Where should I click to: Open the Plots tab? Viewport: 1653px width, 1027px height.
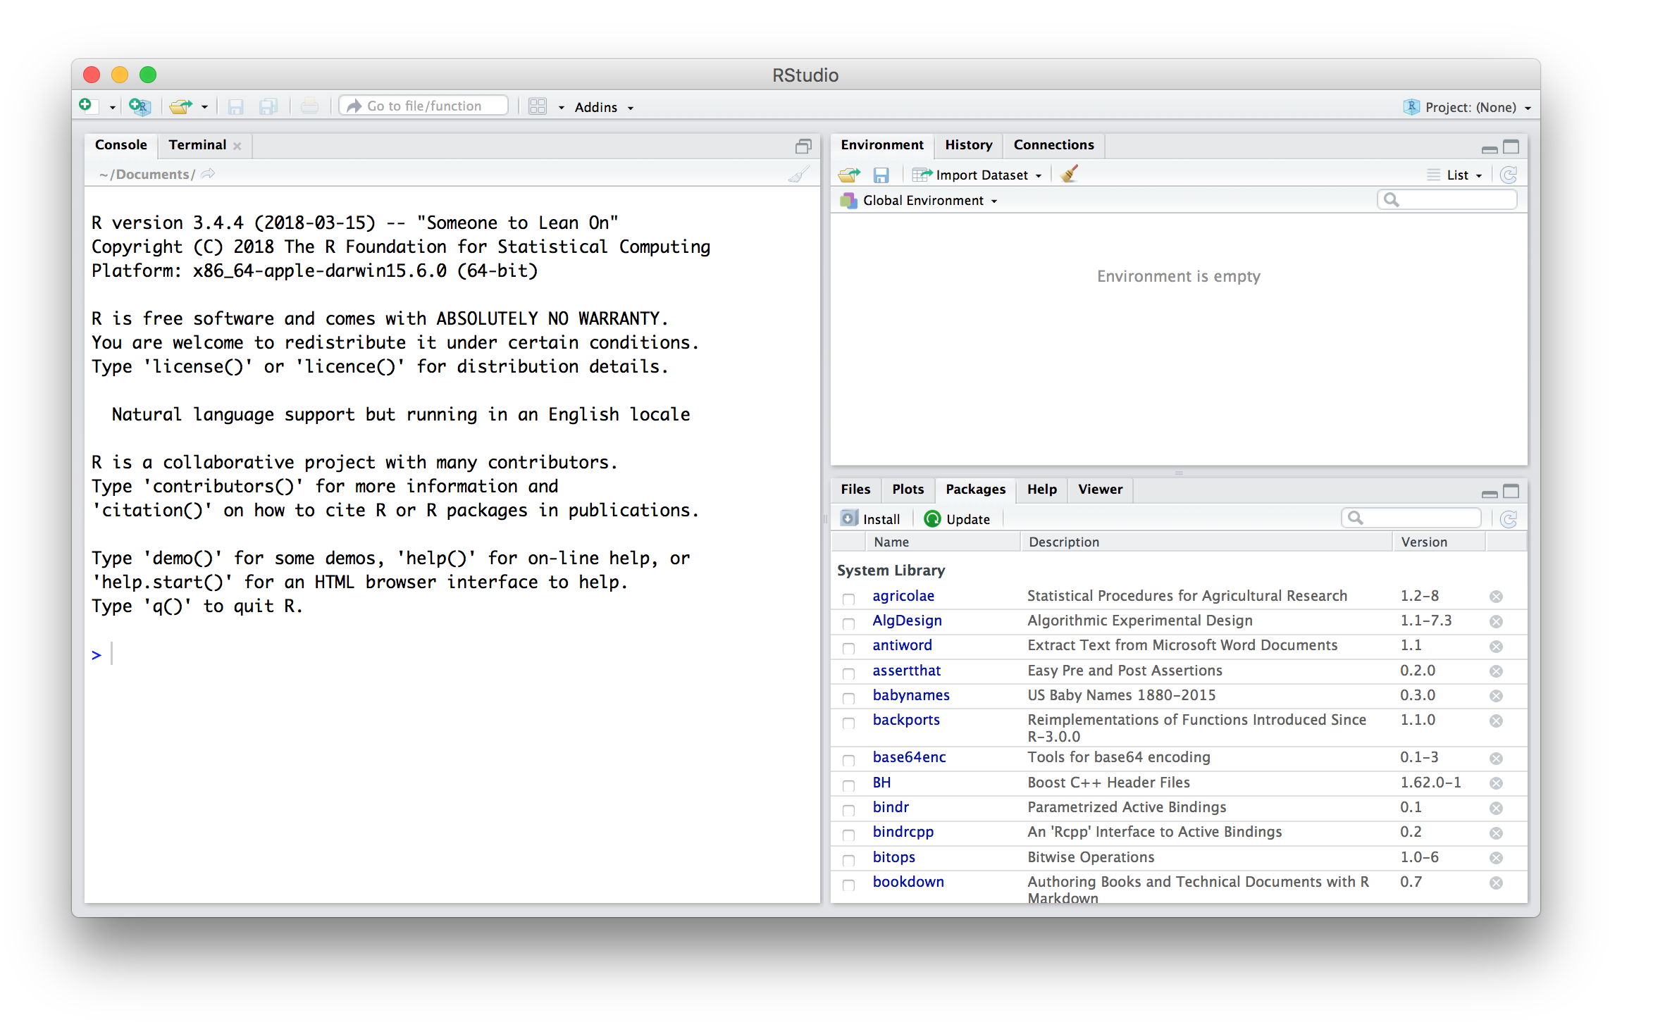pos(908,490)
